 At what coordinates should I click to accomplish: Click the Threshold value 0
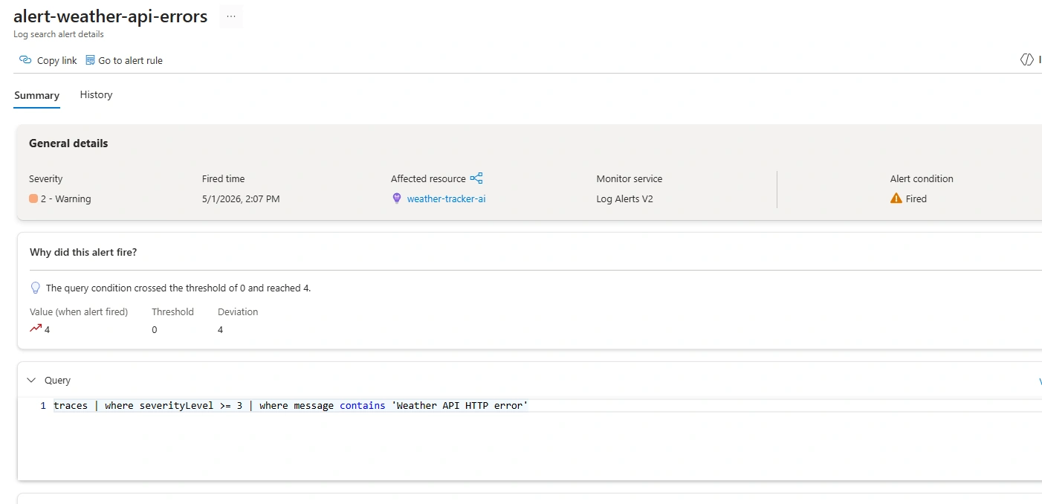coord(155,329)
